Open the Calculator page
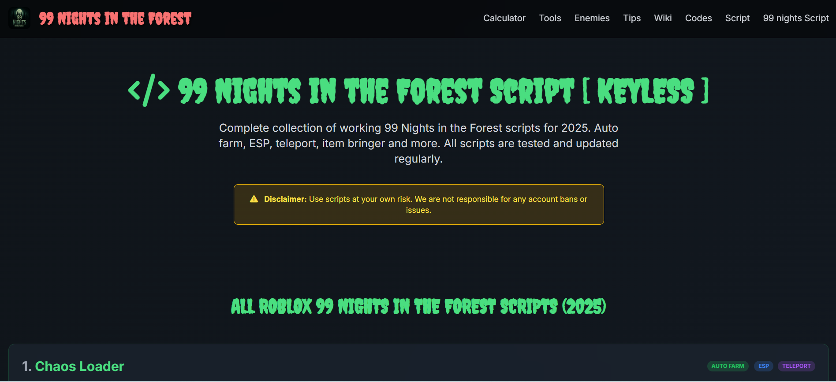Image resolution: width=836 pixels, height=382 pixels. [x=504, y=18]
